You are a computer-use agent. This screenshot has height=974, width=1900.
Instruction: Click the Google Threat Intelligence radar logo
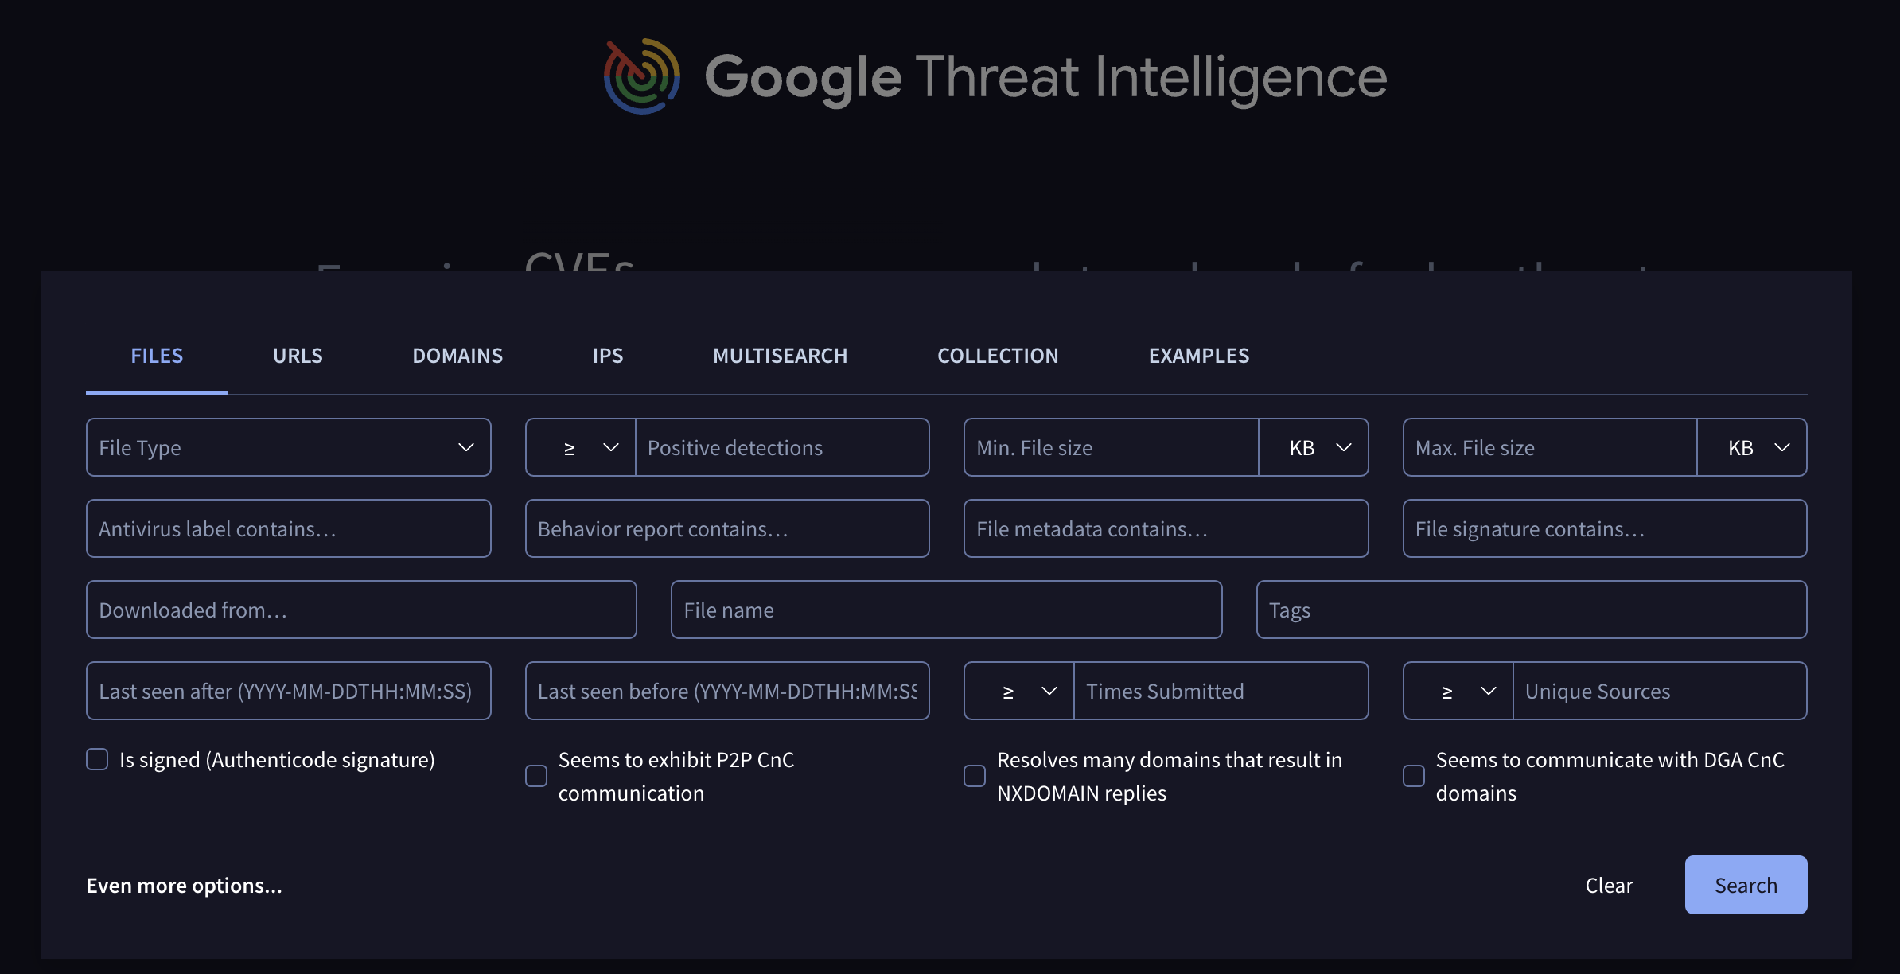pos(641,76)
